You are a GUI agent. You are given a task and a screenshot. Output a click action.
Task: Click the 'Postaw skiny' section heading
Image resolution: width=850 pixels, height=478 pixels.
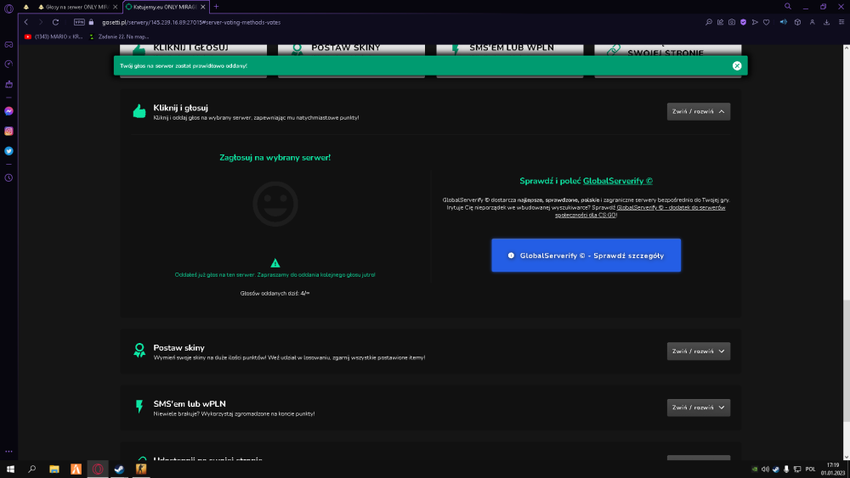tap(178, 347)
